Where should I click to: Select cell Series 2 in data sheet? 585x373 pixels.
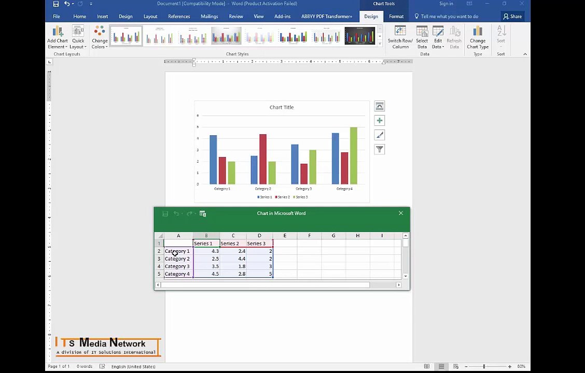pos(233,243)
